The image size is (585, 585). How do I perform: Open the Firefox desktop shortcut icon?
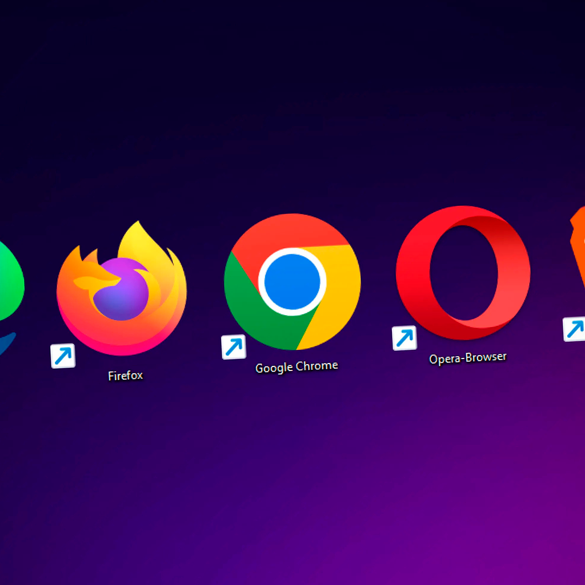click(x=121, y=290)
